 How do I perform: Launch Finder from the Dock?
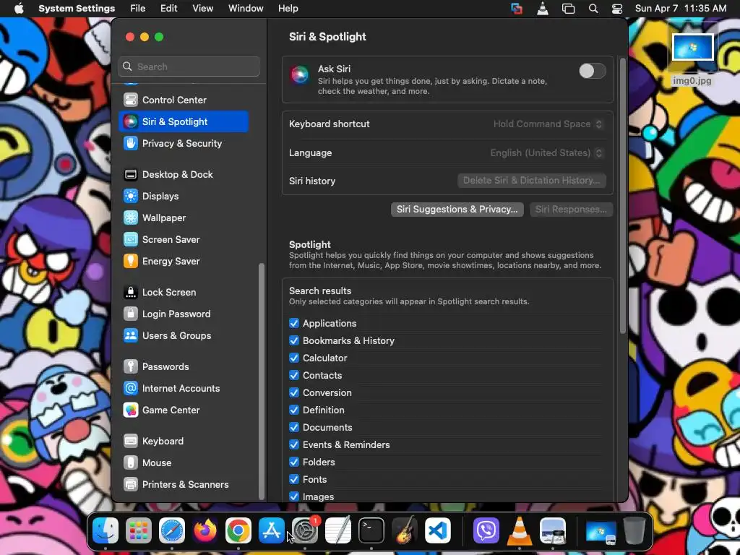click(x=106, y=530)
